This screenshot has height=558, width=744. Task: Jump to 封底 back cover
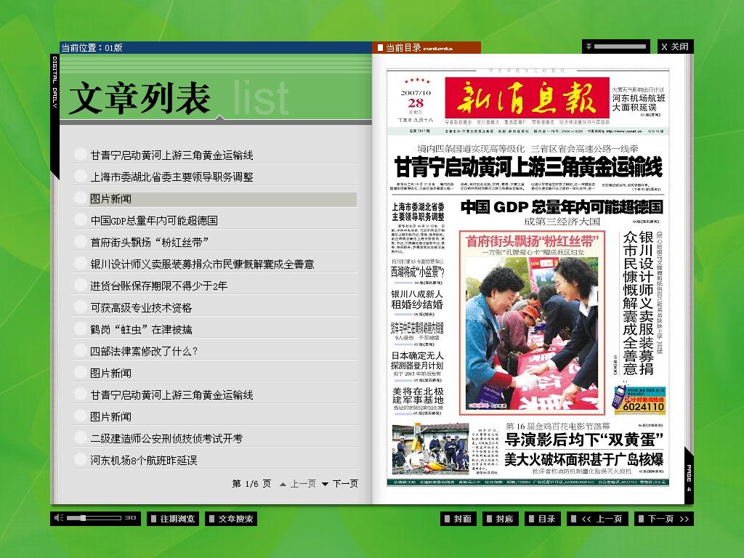click(500, 519)
